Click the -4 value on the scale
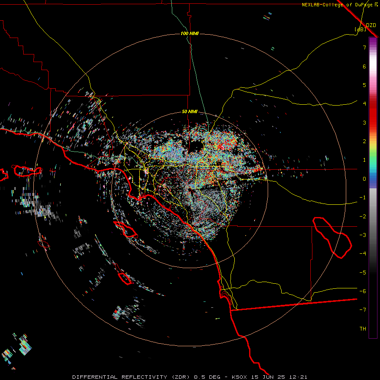 [x=363, y=254]
